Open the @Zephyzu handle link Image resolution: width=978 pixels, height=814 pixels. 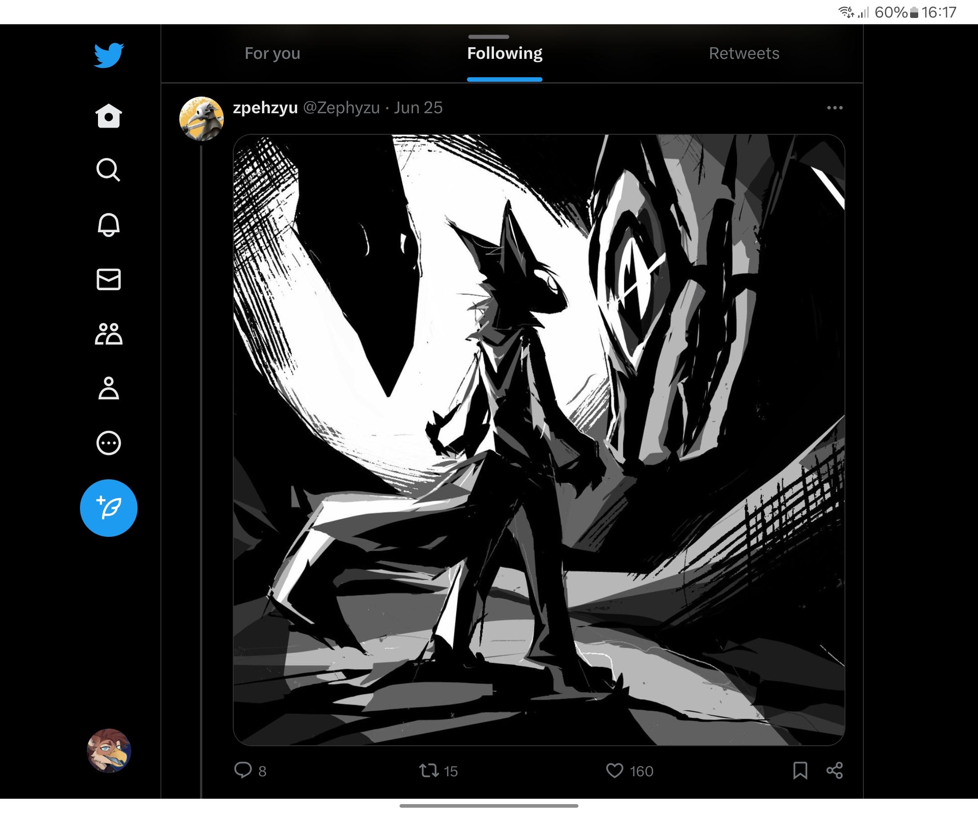click(342, 108)
